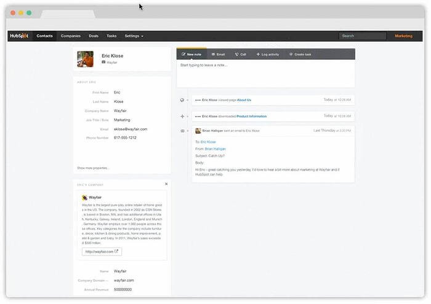Click the Wayfair company logo icon
Screen dimensions: 431x304
[85, 197]
